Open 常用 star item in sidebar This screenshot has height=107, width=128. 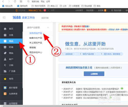coord(11,79)
